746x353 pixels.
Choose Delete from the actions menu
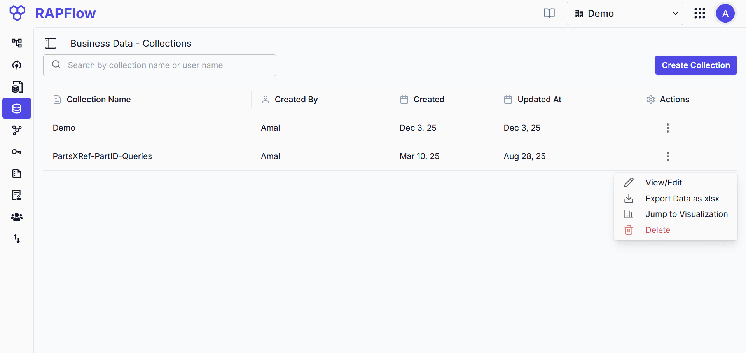657,230
